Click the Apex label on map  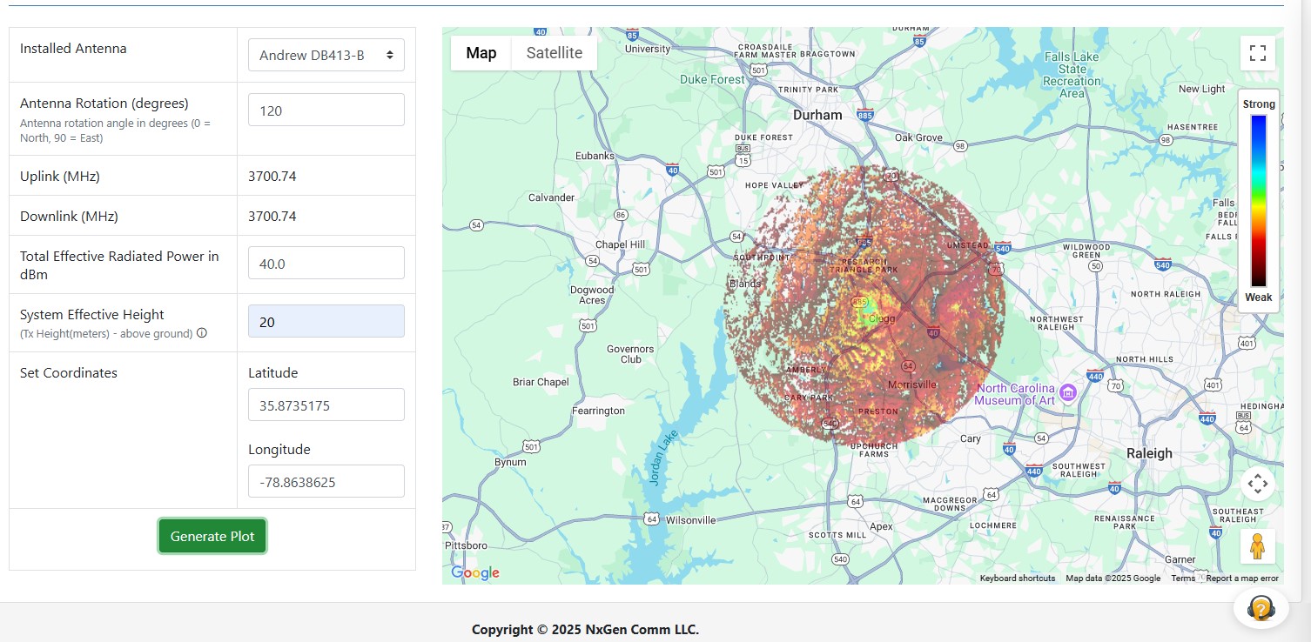(881, 526)
